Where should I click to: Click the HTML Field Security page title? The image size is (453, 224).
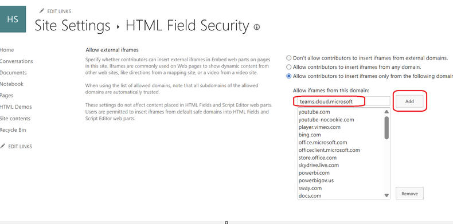coord(187,26)
